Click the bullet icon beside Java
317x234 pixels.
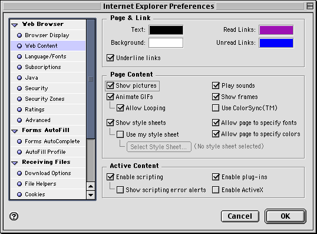click(x=19, y=78)
